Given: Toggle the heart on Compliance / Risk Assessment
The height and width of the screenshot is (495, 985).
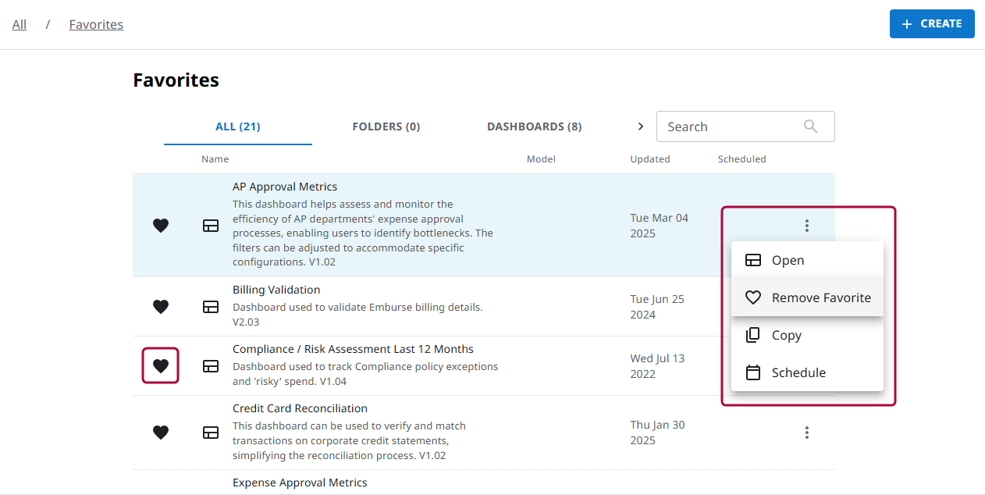Looking at the screenshot, I should (161, 365).
